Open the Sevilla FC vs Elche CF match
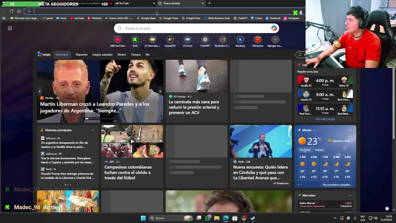This screenshot has height=223, width=396. pyautogui.click(x=325, y=82)
